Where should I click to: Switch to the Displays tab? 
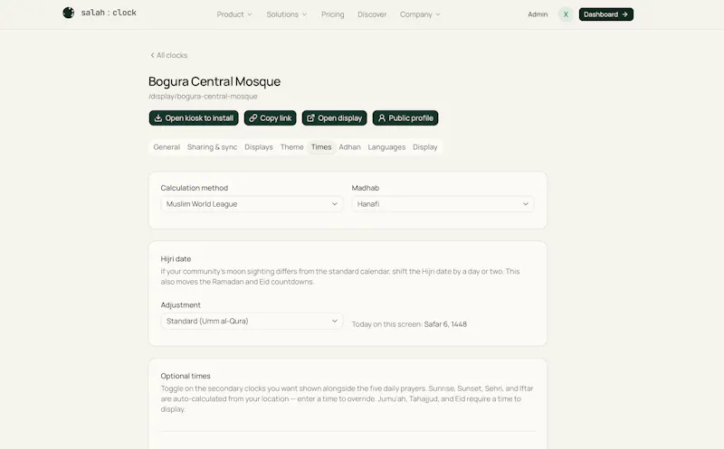259,147
